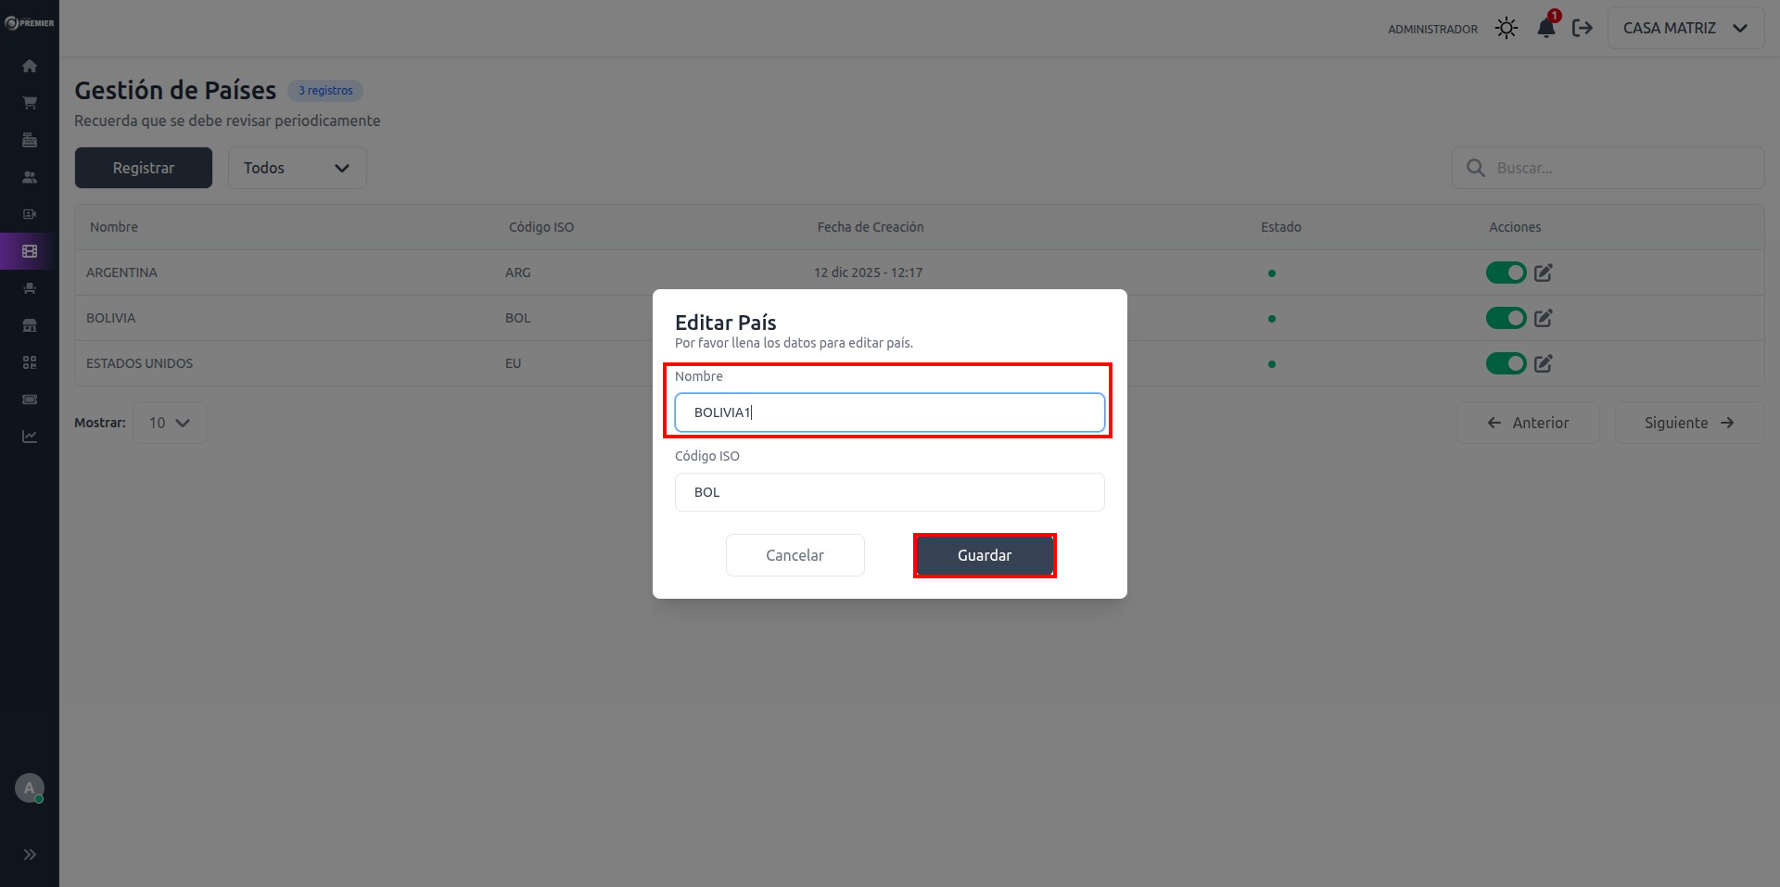The width and height of the screenshot is (1780, 887).
Task: Click the Nombre field containing BOLIVIA1
Action: [x=889, y=412]
